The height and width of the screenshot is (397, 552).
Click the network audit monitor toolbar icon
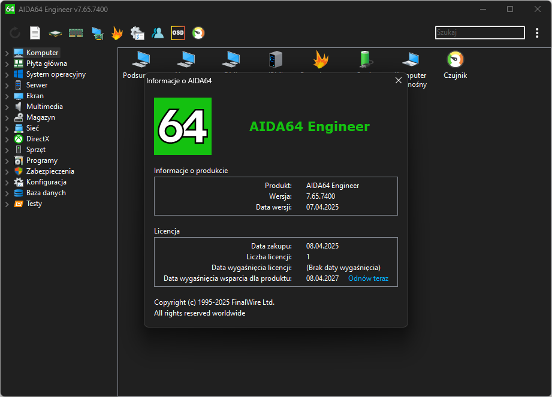(x=98, y=34)
